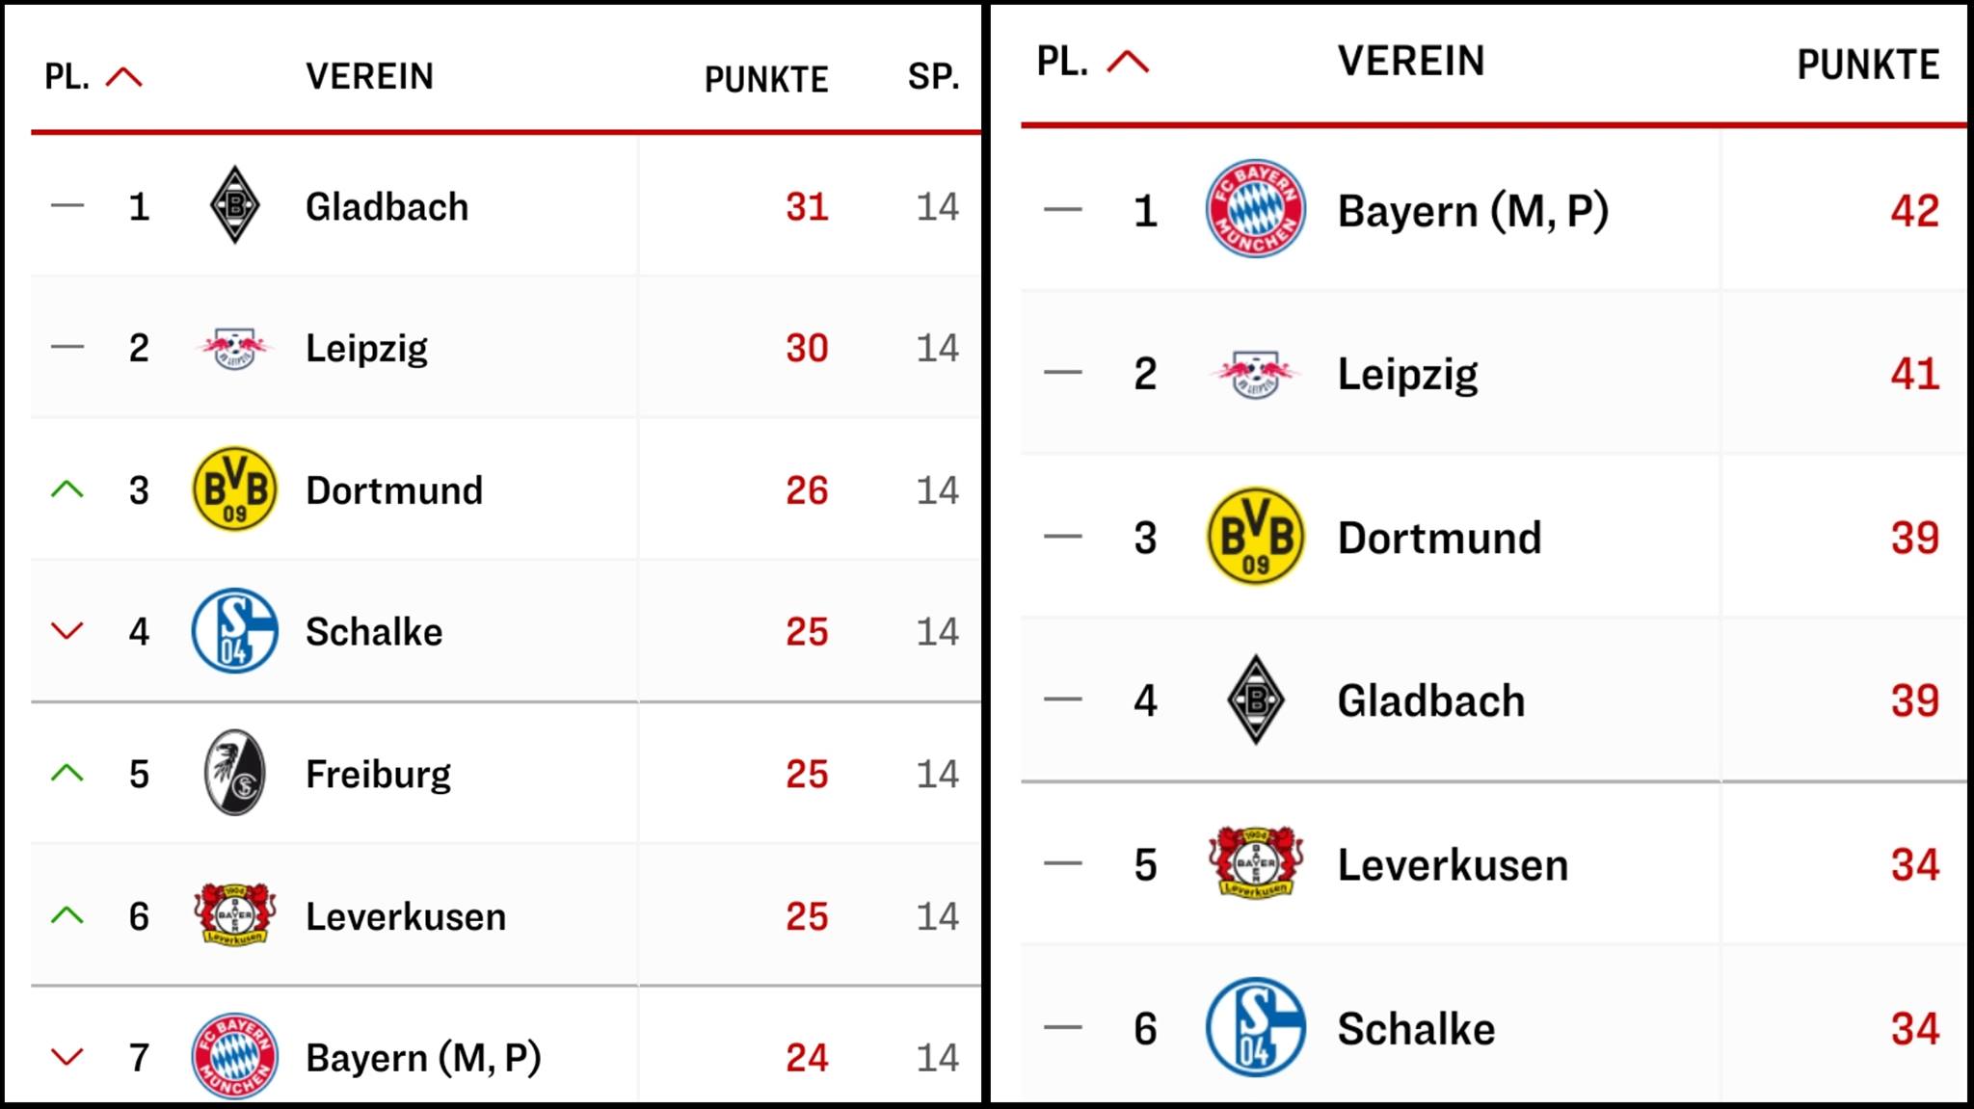Click the Schalke crest in right table
This screenshot has height=1109, width=1974.
[x=1255, y=1027]
